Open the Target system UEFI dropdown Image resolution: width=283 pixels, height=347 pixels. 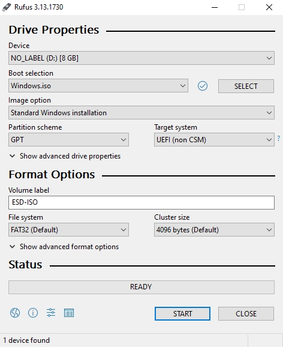(x=214, y=140)
